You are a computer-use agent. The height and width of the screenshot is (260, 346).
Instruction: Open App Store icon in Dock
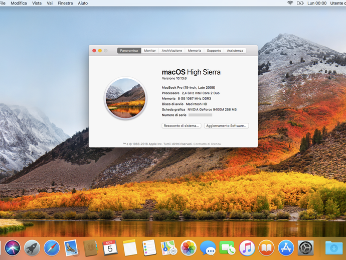pos(286,248)
